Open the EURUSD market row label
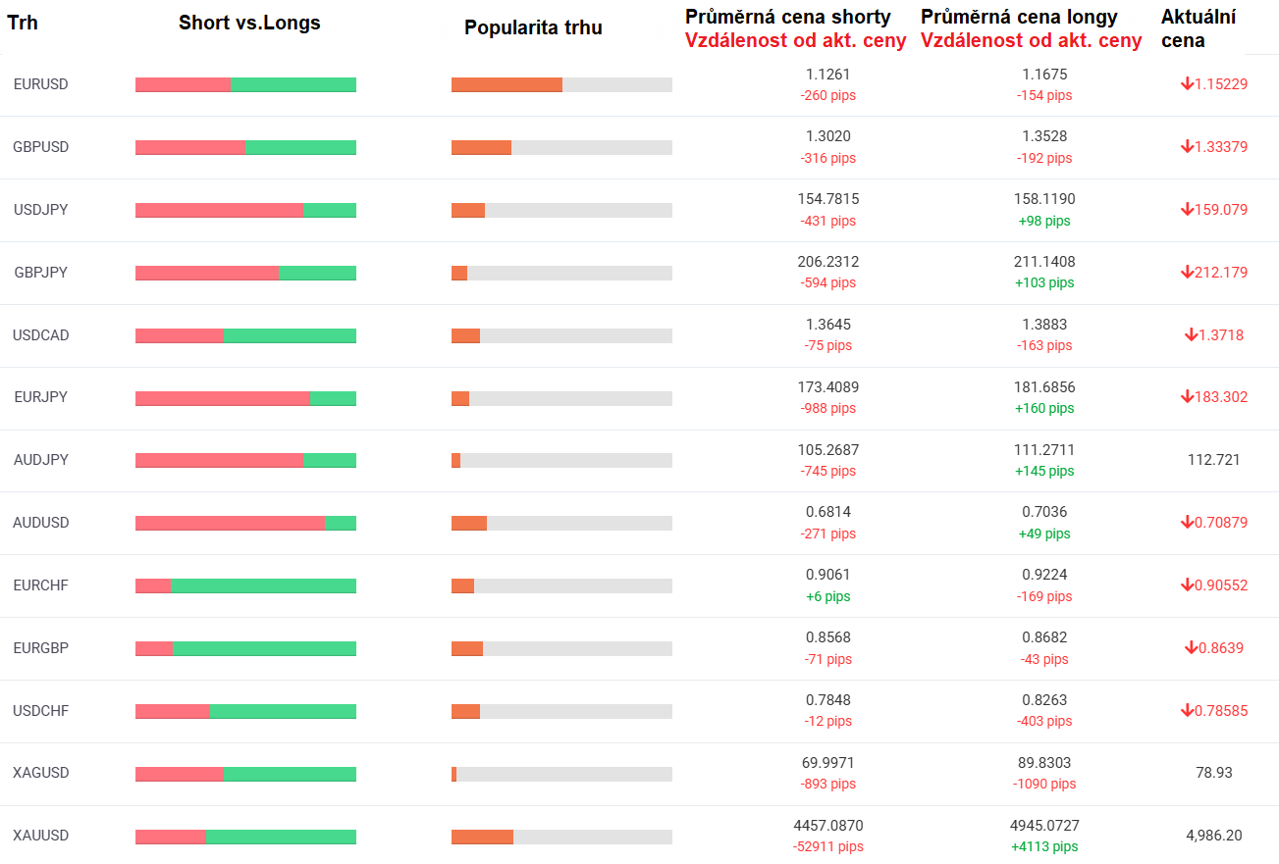The image size is (1279, 864). (x=41, y=84)
